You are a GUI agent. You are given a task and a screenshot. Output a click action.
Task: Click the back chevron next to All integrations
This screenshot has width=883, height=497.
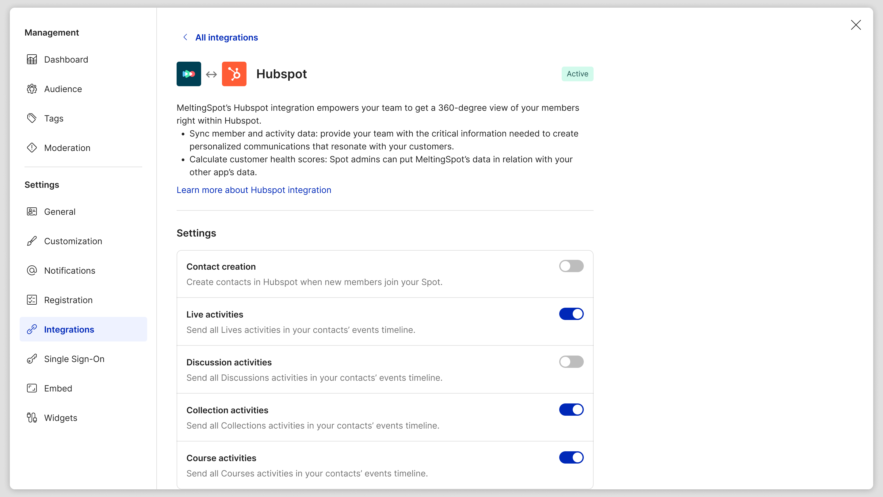185,37
